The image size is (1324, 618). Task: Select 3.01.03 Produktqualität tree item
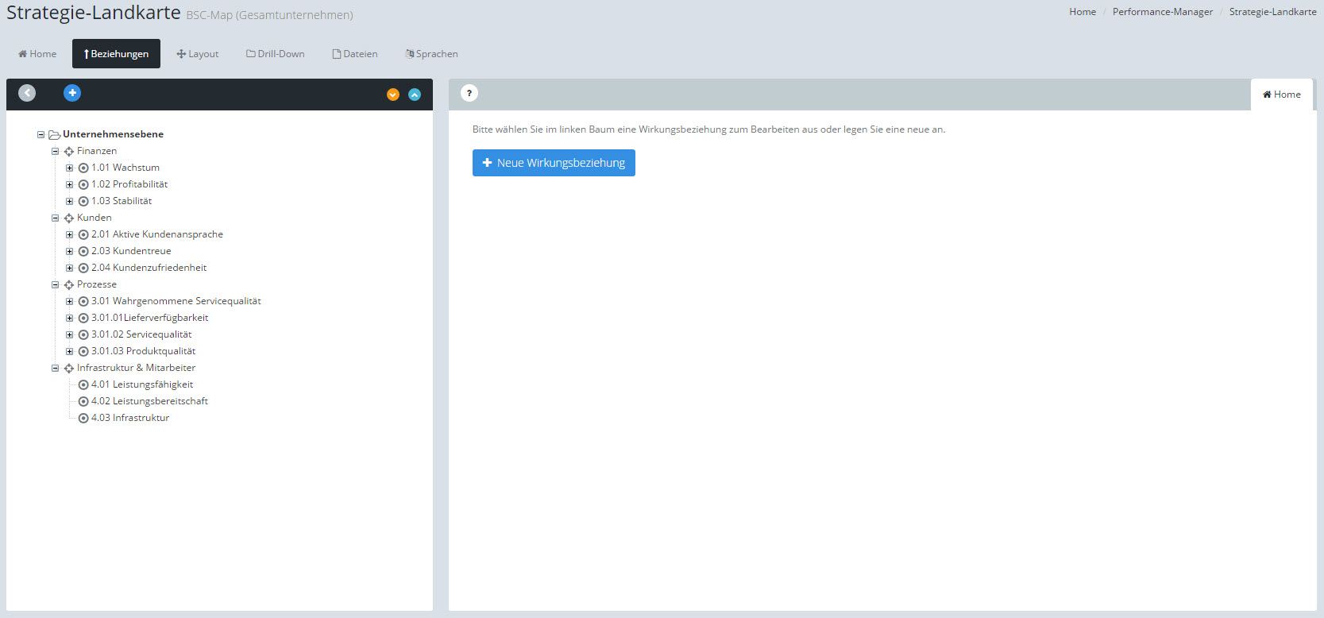143,351
